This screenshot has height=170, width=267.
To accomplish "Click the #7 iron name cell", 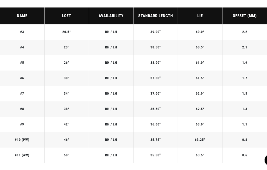I will (x=22, y=93).
